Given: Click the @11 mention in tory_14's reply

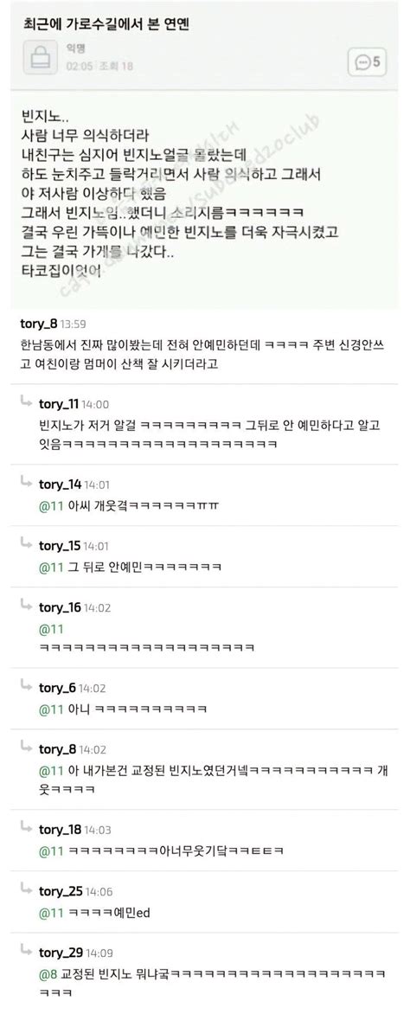Looking at the screenshot, I should (51, 506).
